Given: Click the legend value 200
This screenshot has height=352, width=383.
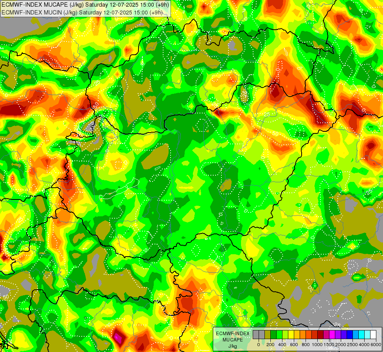Looking at the screenshot, I should point(270,345).
